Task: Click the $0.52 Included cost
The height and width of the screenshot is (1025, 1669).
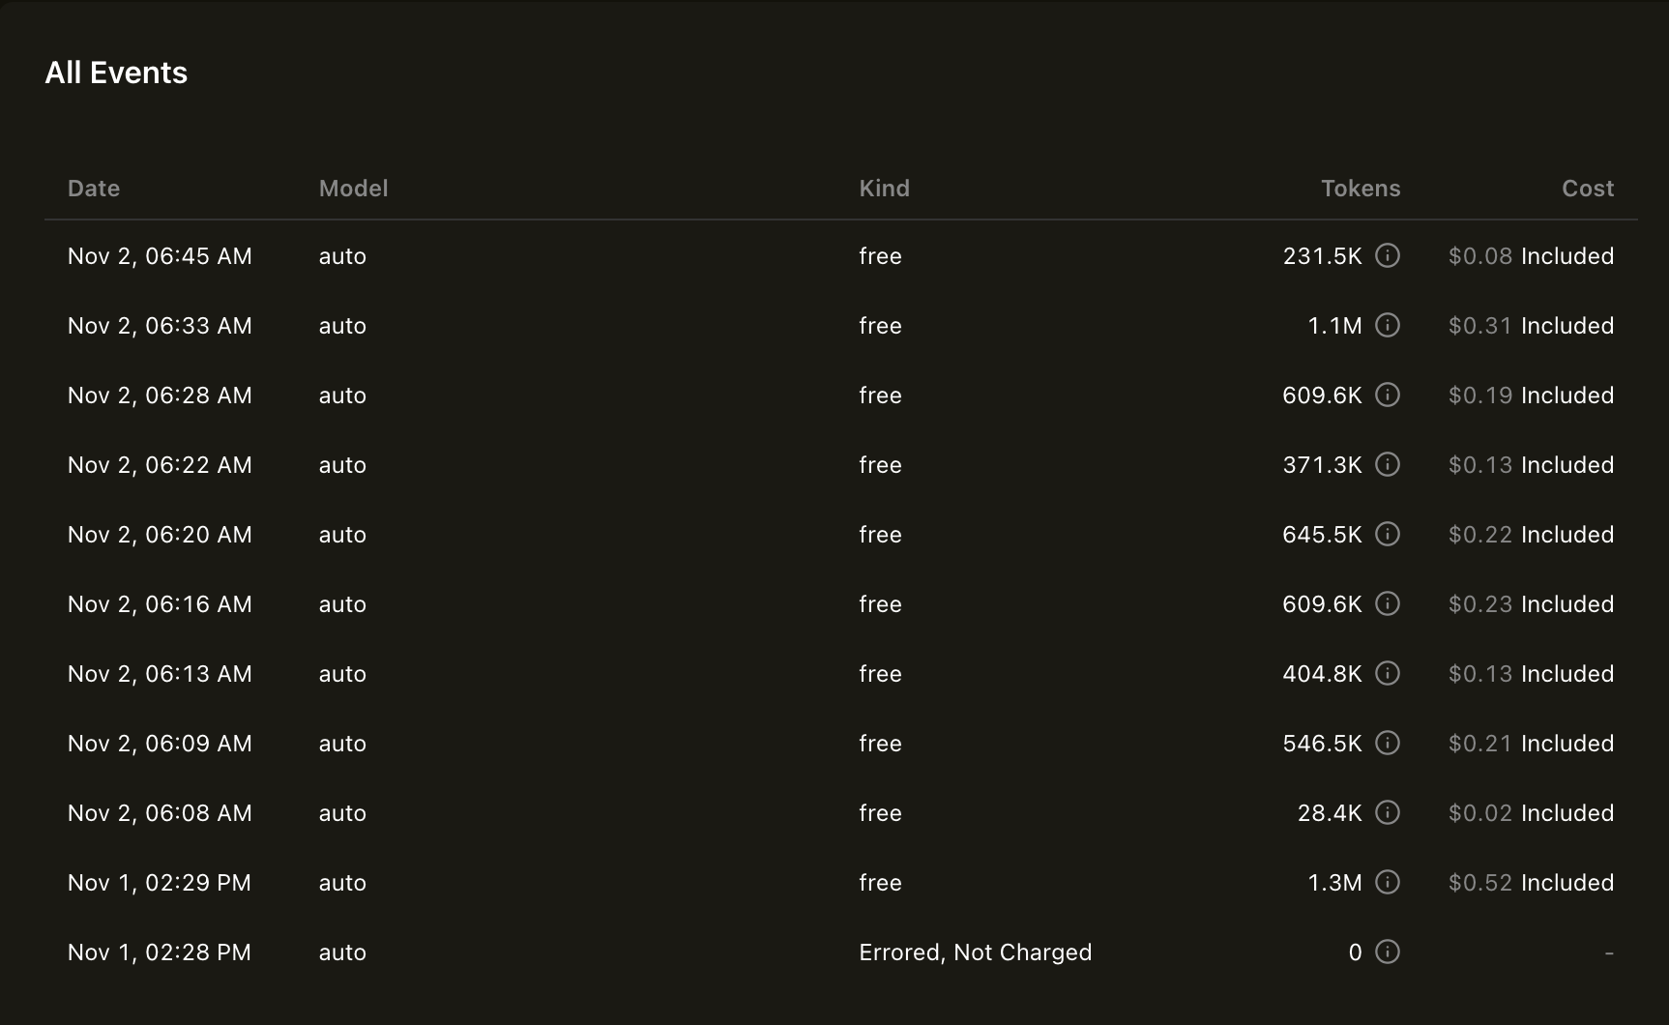Action: (x=1530, y=883)
